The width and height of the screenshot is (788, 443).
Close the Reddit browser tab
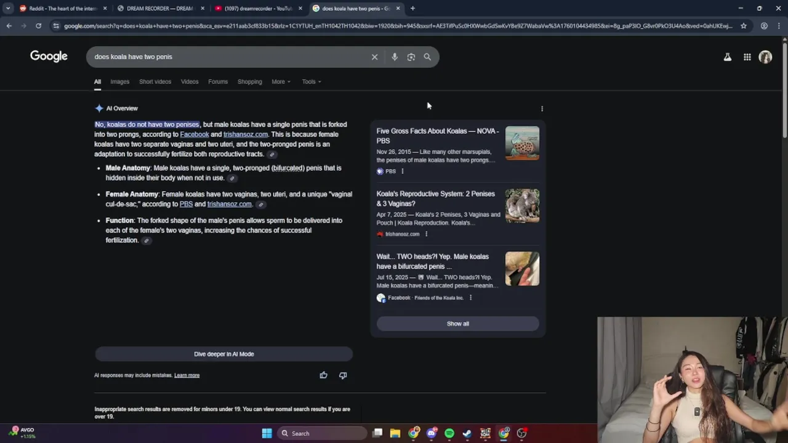[x=105, y=9]
